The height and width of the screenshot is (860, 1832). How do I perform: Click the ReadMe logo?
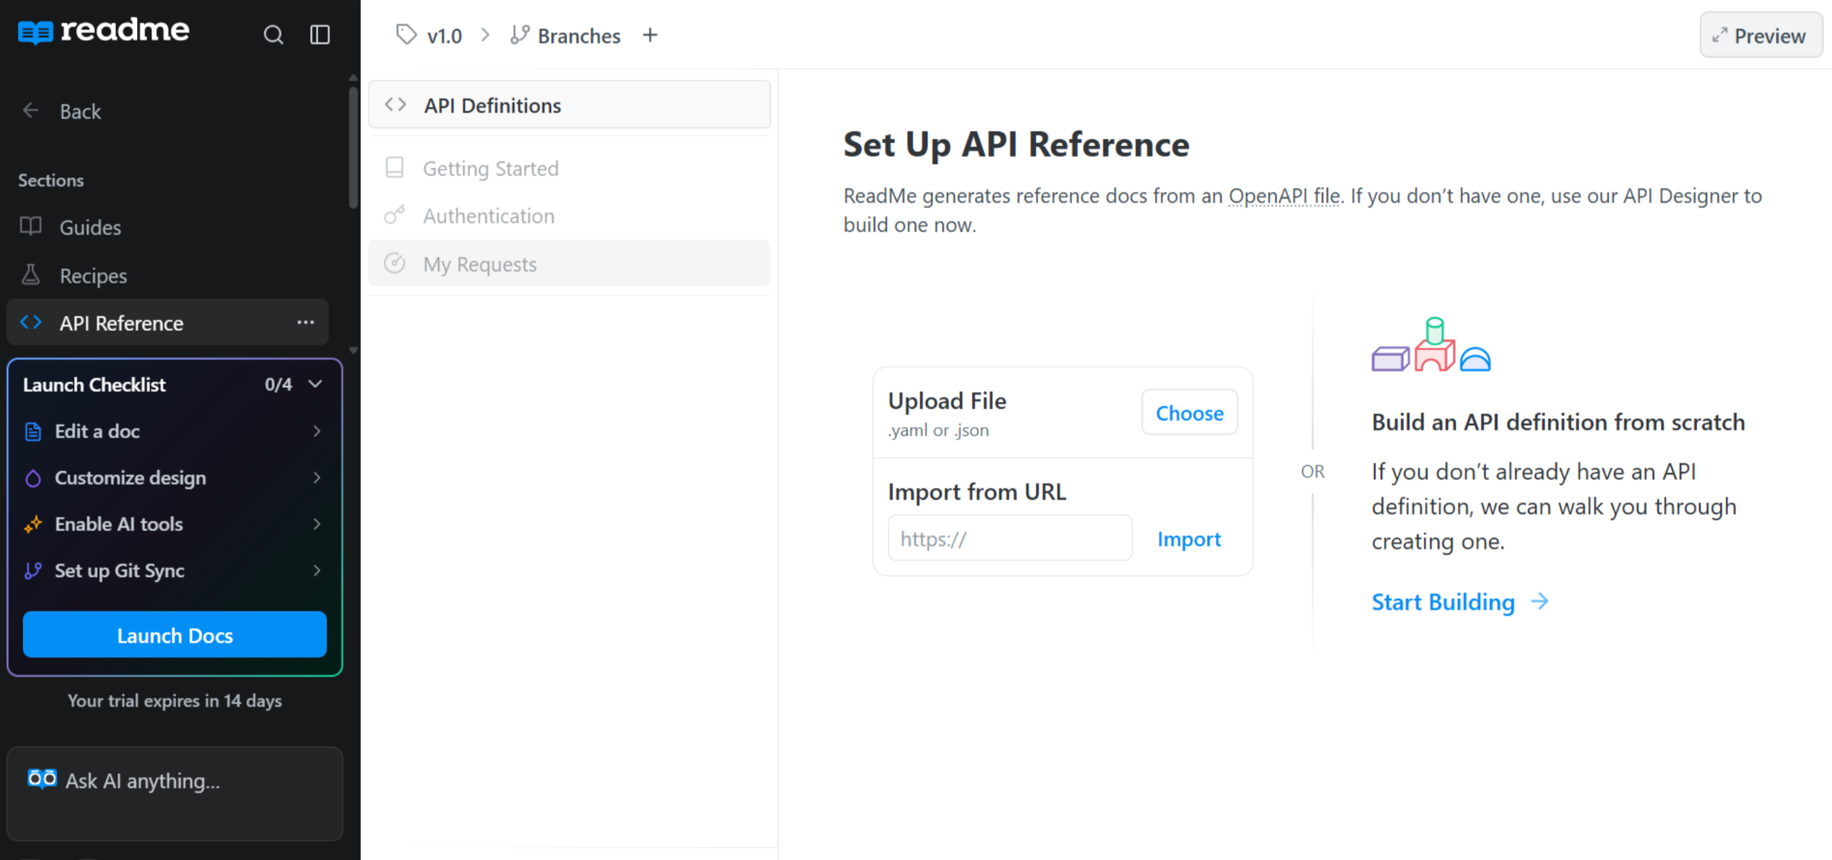point(104,31)
